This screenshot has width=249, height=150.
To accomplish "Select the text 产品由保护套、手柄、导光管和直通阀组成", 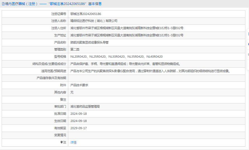I will 98,64.
